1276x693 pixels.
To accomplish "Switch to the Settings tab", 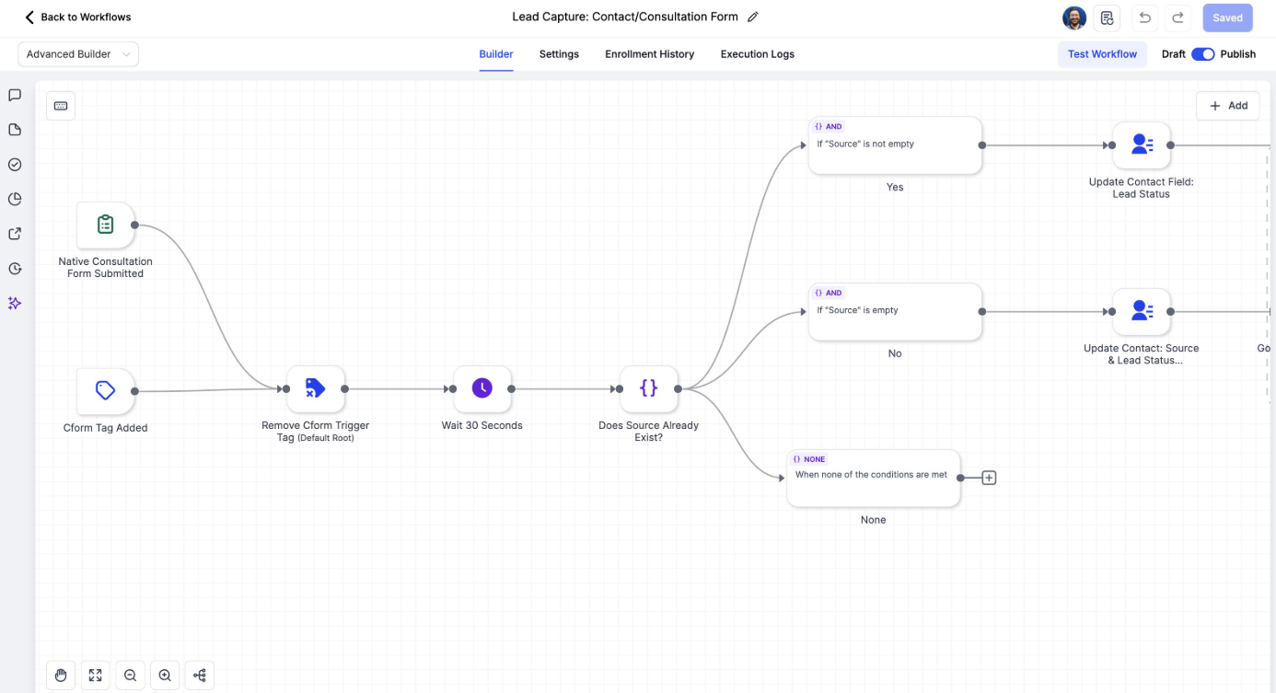I will point(559,54).
